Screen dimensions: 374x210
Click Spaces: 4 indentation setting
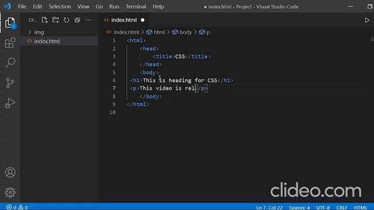click(x=299, y=208)
